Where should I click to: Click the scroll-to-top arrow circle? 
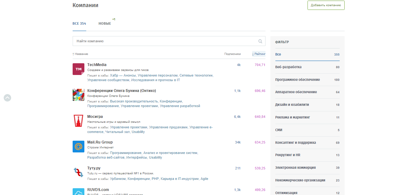[7, 98]
